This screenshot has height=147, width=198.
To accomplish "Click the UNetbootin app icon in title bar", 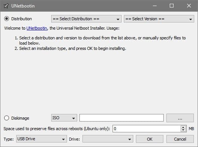I will click(6, 6).
